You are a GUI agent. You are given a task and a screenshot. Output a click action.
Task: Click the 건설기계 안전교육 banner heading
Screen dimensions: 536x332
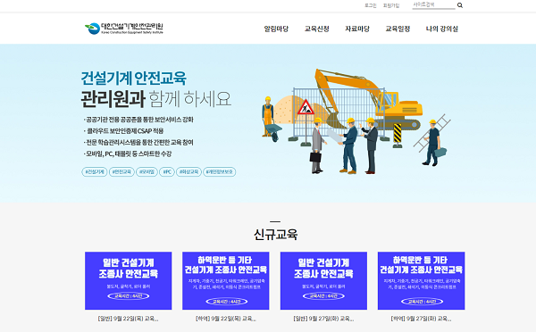134,79
